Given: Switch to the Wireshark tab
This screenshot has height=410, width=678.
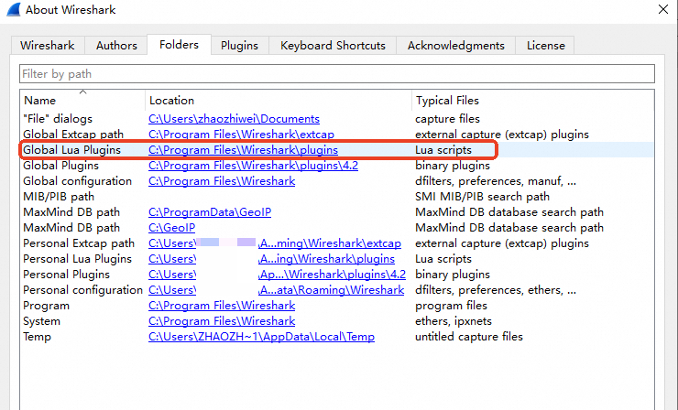Looking at the screenshot, I should coord(47,46).
